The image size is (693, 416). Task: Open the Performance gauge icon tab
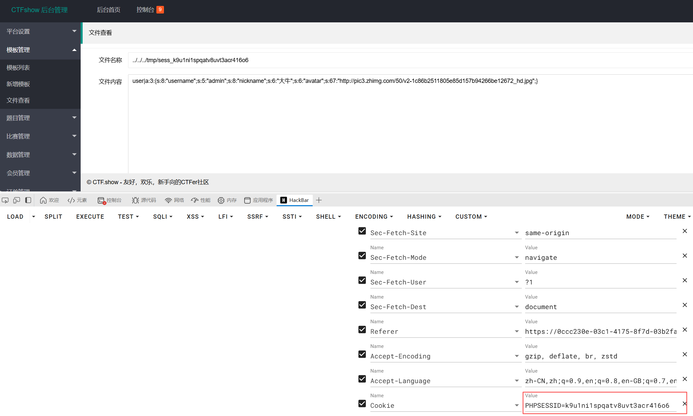200,200
